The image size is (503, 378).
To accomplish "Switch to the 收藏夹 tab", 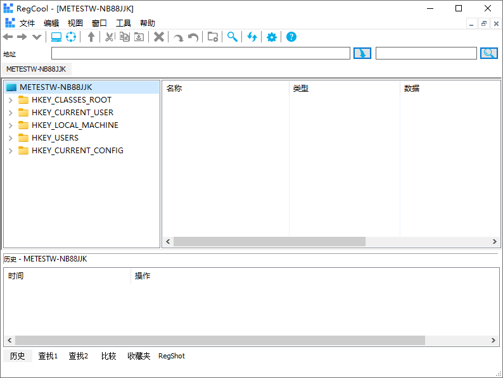I will (139, 356).
